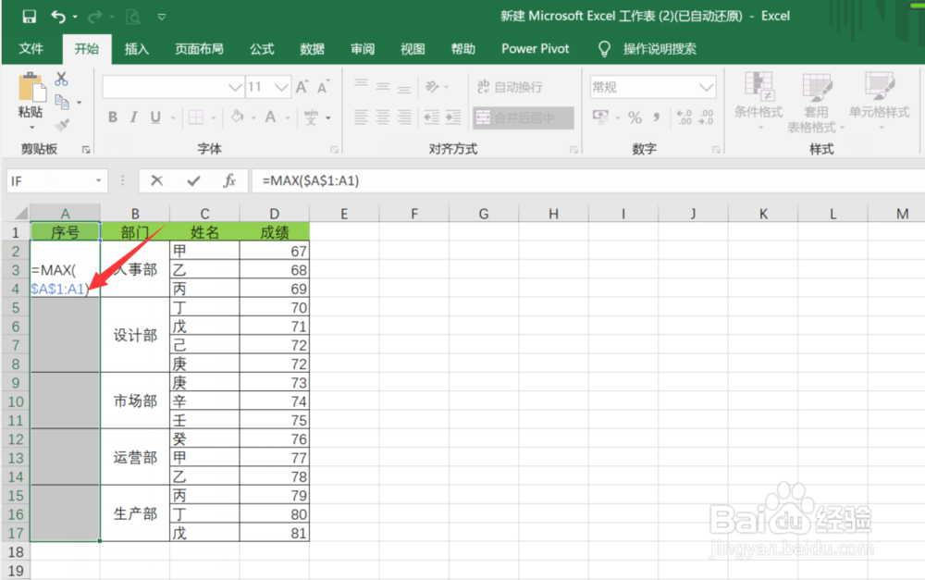This screenshot has height=580, width=925.
Task: Click the 套用表格格式 icon
Action: pos(818,102)
